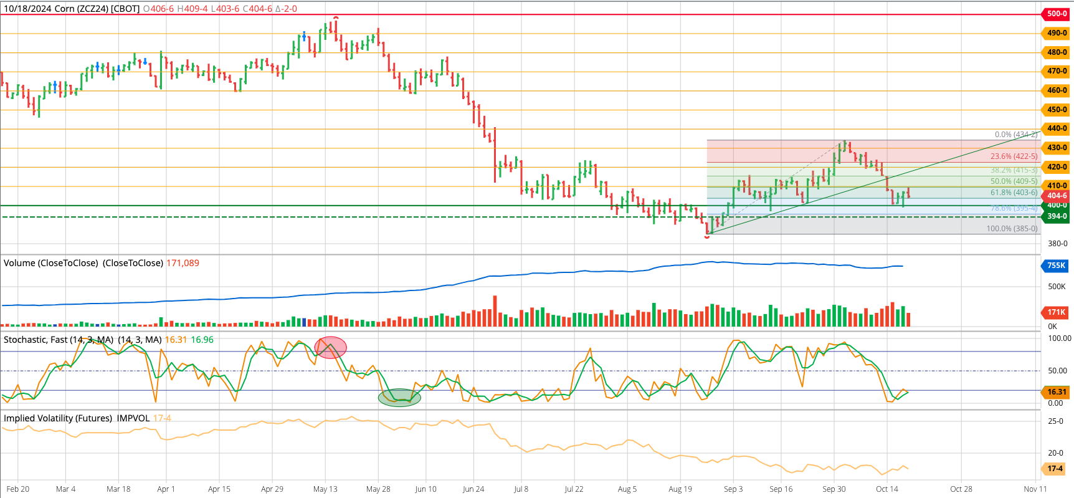1074x498 pixels.
Task: Click the red 500-0 price level tag
Action: pyautogui.click(x=1056, y=14)
